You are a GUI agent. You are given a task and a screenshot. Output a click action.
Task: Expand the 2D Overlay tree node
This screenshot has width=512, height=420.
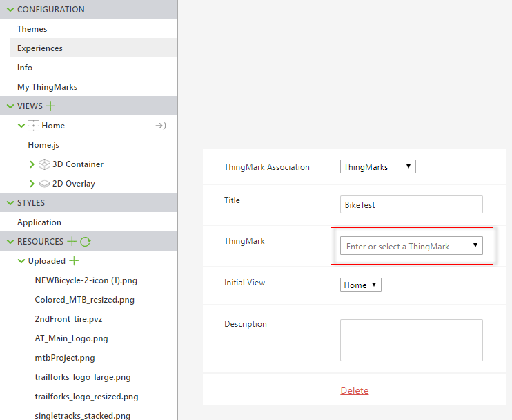(x=32, y=184)
